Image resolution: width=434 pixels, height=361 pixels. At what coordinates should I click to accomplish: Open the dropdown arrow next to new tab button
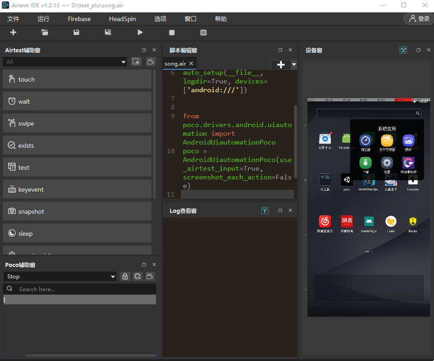point(294,65)
